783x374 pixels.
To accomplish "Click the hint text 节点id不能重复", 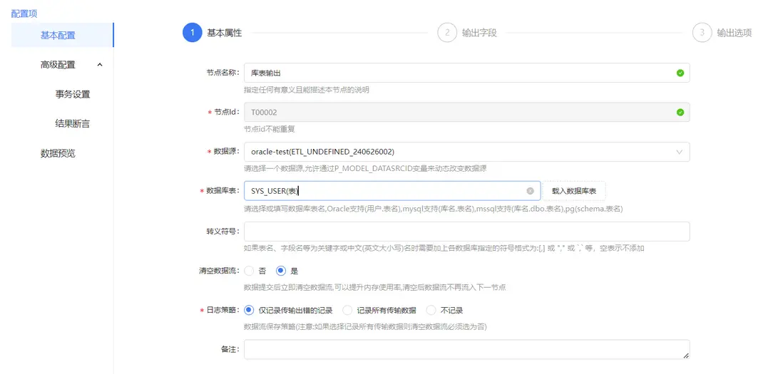I will (x=270, y=129).
